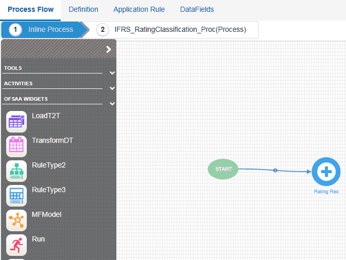Choose the MFModel widget icon
Viewport: 346px width, 260px height.
16,220
